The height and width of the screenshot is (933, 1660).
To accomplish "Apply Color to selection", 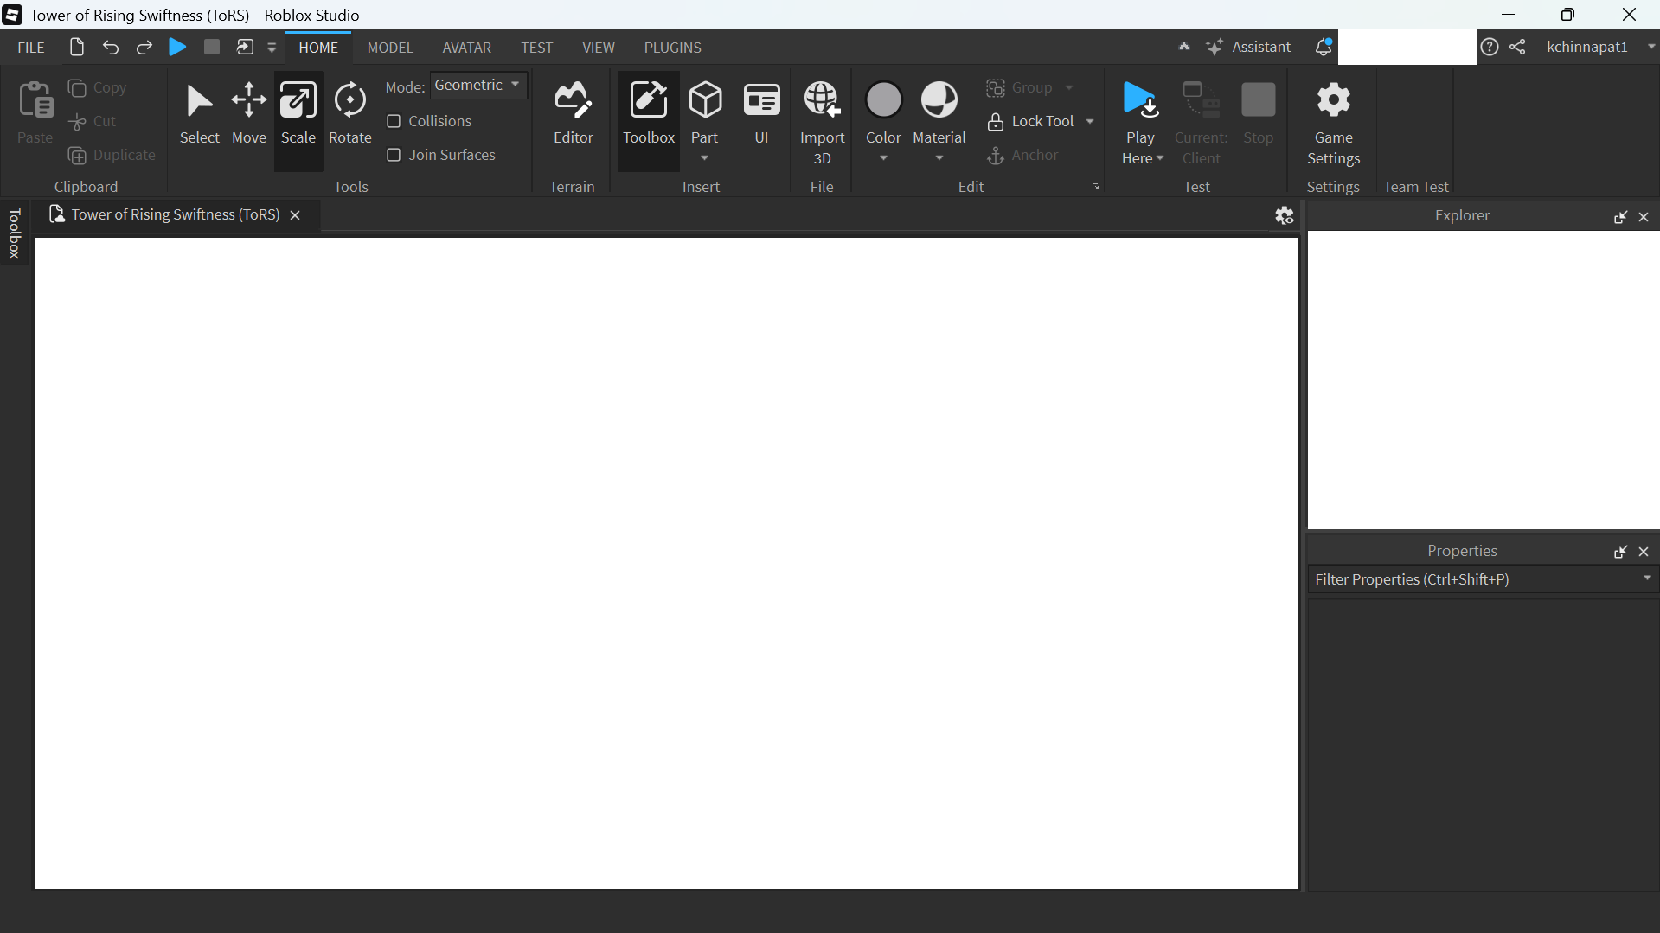I will [883, 111].
